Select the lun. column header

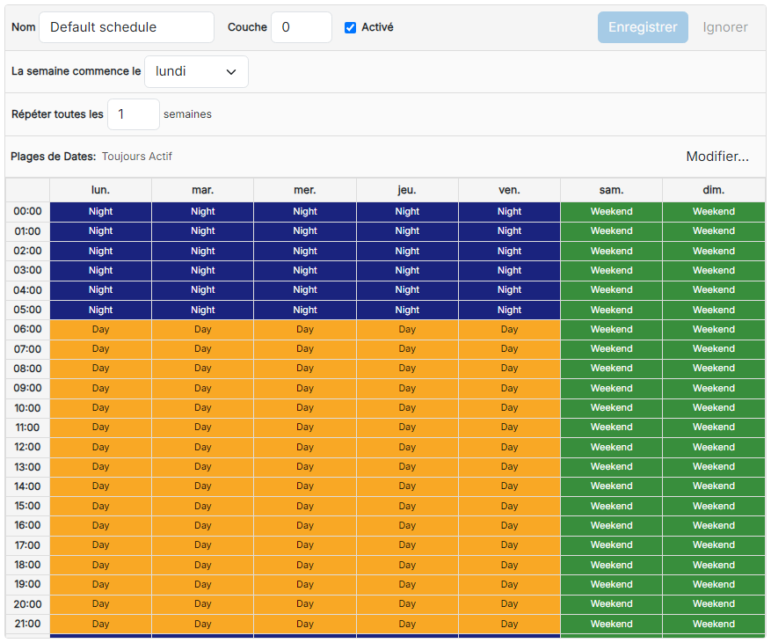pyautogui.click(x=100, y=190)
